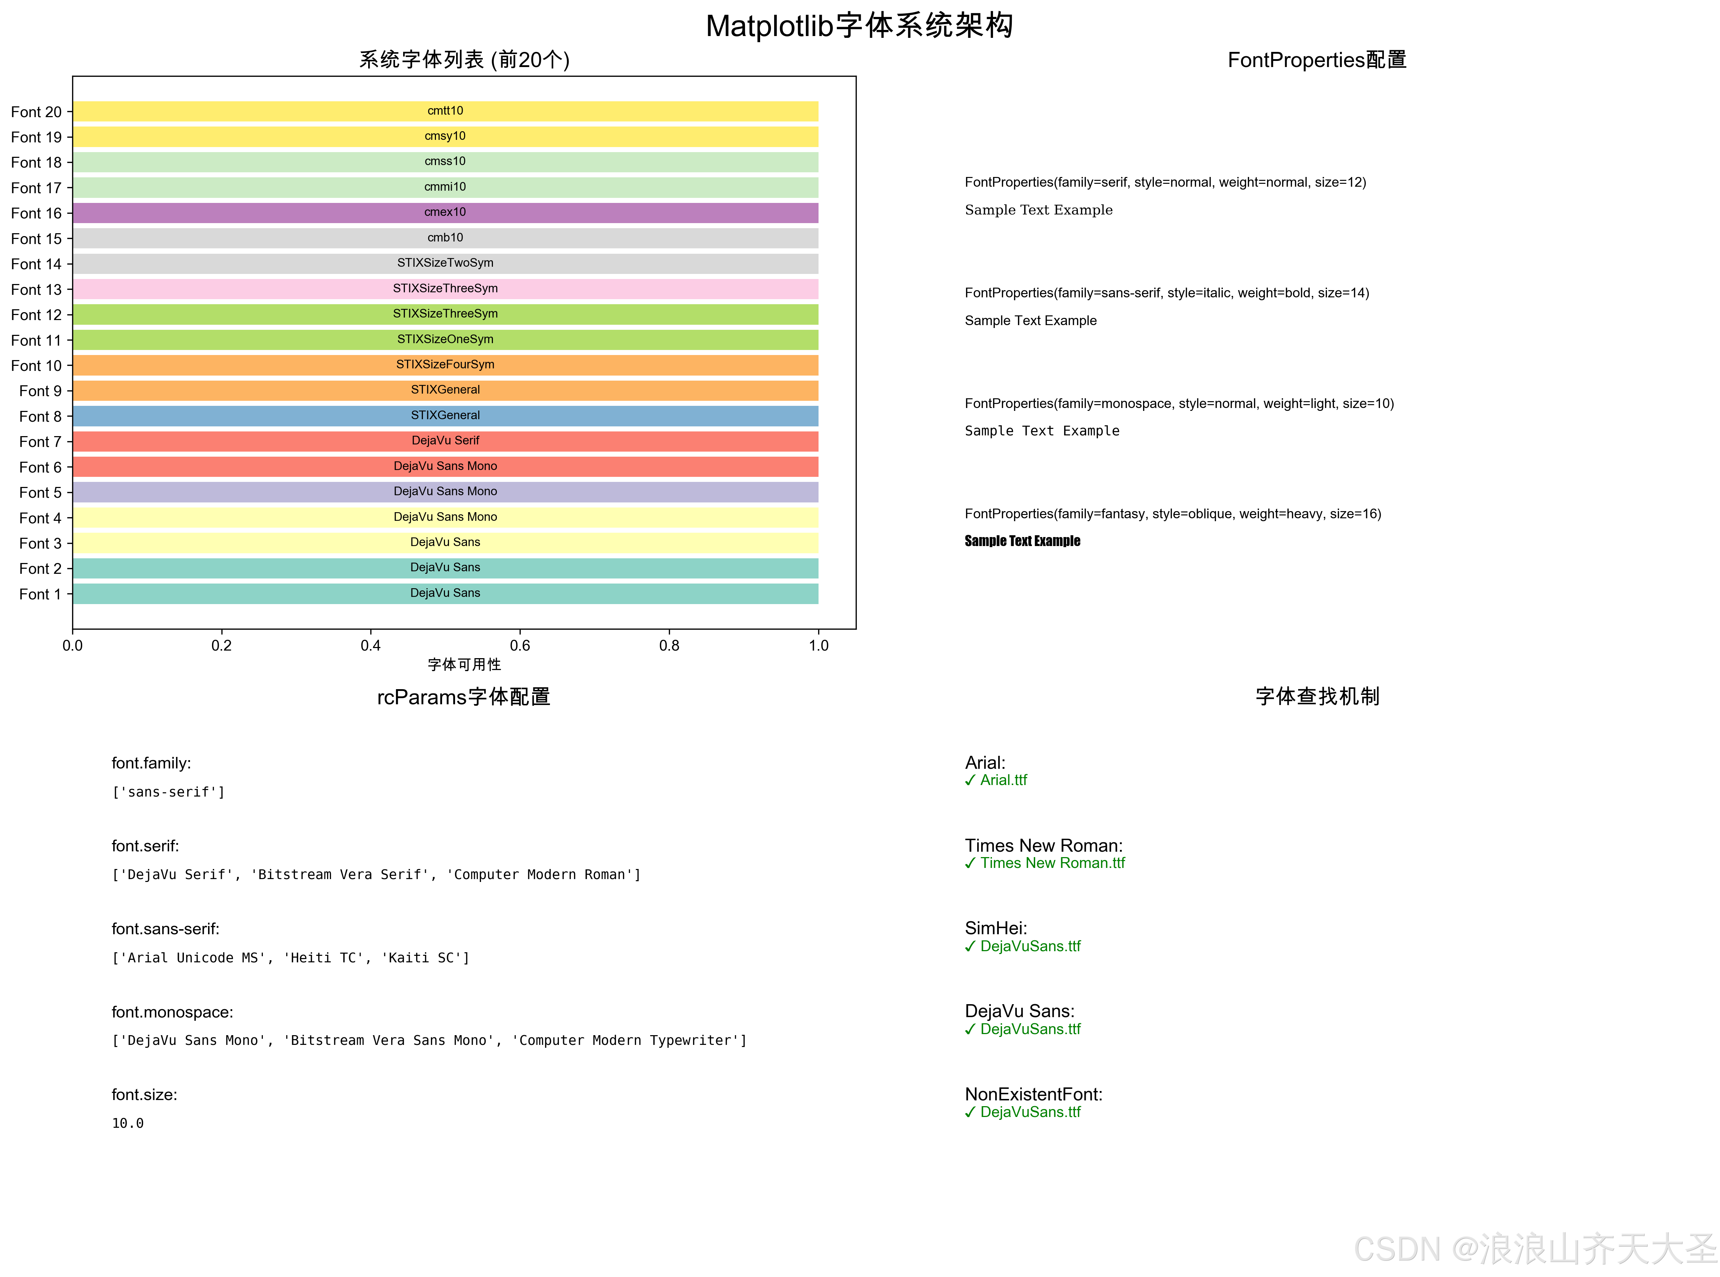This screenshot has width=1720, height=1277.
Task: Toggle the STIXSizeThreeSym pink bar
Action: [x=445, y=288]
